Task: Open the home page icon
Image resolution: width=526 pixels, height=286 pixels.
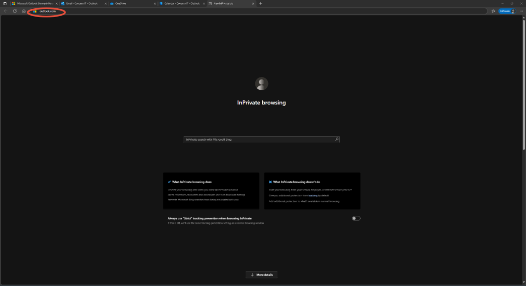Action: 24,11
